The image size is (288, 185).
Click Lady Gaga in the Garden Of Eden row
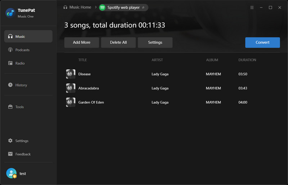[160, 102]
